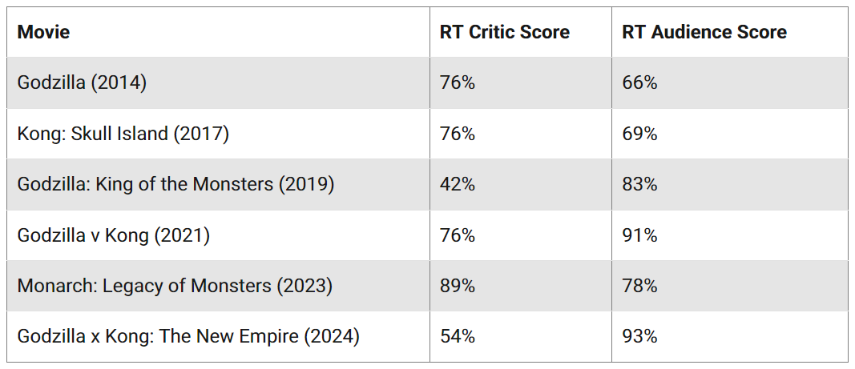855x369 pixels.
Task: Click the Movie column header
Action: [x=44, y=32]
